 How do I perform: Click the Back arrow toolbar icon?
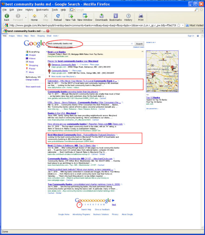click(x=7, y=16)
